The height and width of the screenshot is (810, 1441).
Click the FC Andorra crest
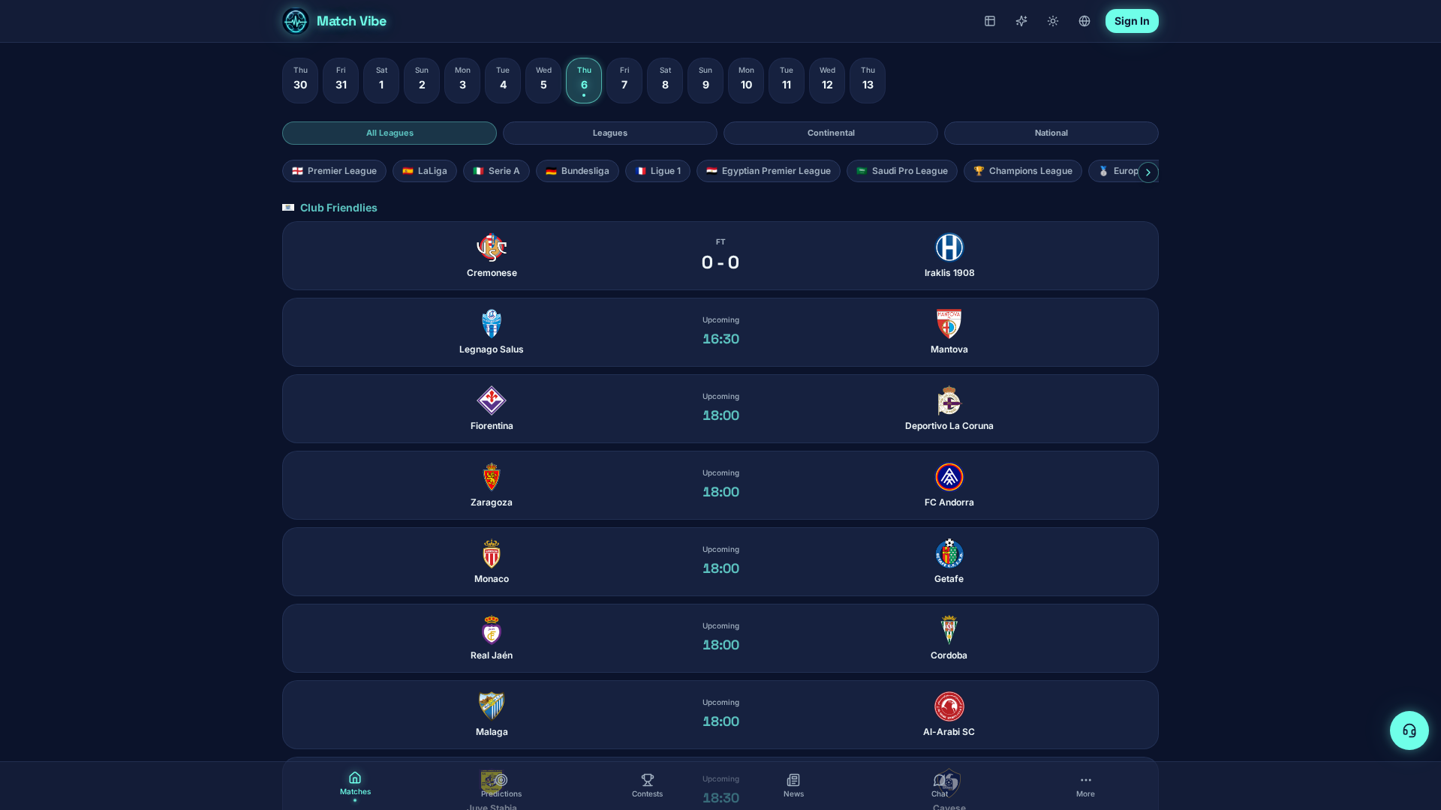(949, 477)
